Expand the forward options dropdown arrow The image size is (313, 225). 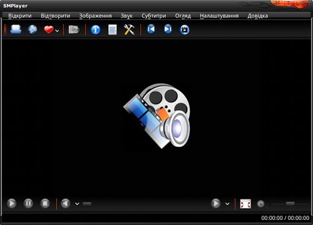click(x=227, y=204)
